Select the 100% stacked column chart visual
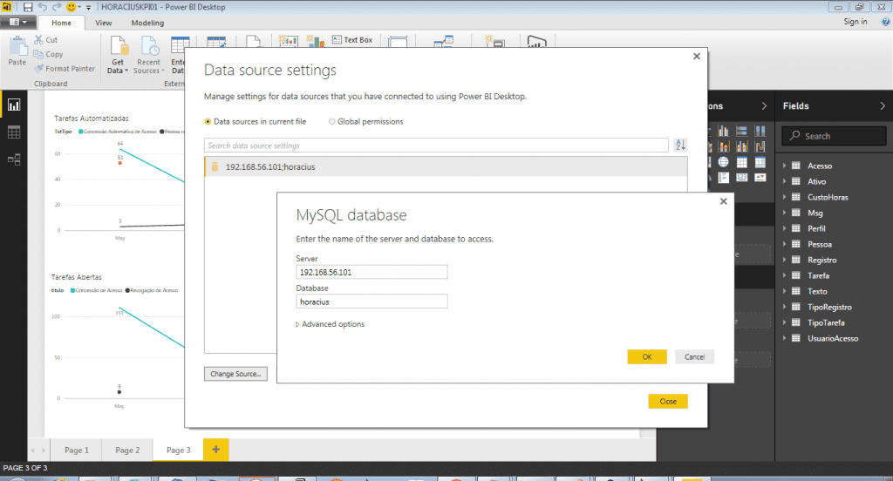 click(760, 132)
